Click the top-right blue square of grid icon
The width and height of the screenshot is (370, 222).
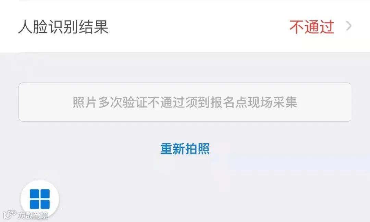point(45,194)
